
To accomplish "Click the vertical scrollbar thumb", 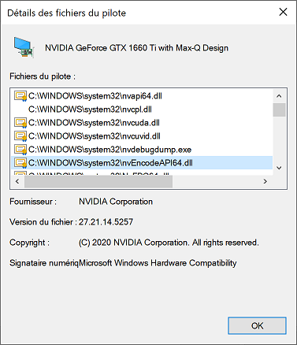I will (x=279, y=109).
